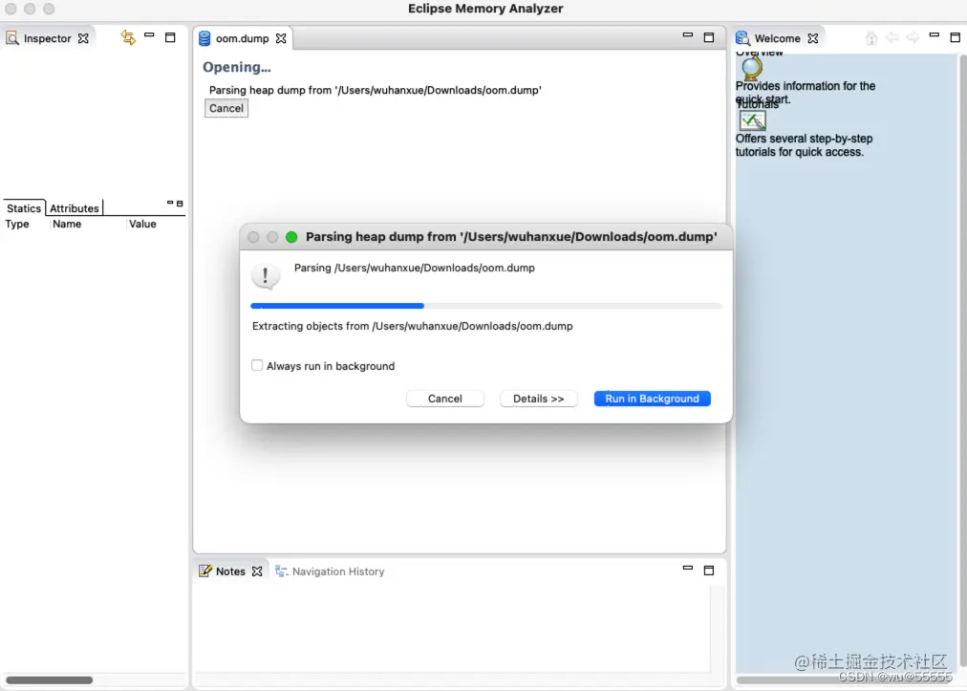Cancel parsing in the progress dialog
967x691 pixels.
pos(444,399)
